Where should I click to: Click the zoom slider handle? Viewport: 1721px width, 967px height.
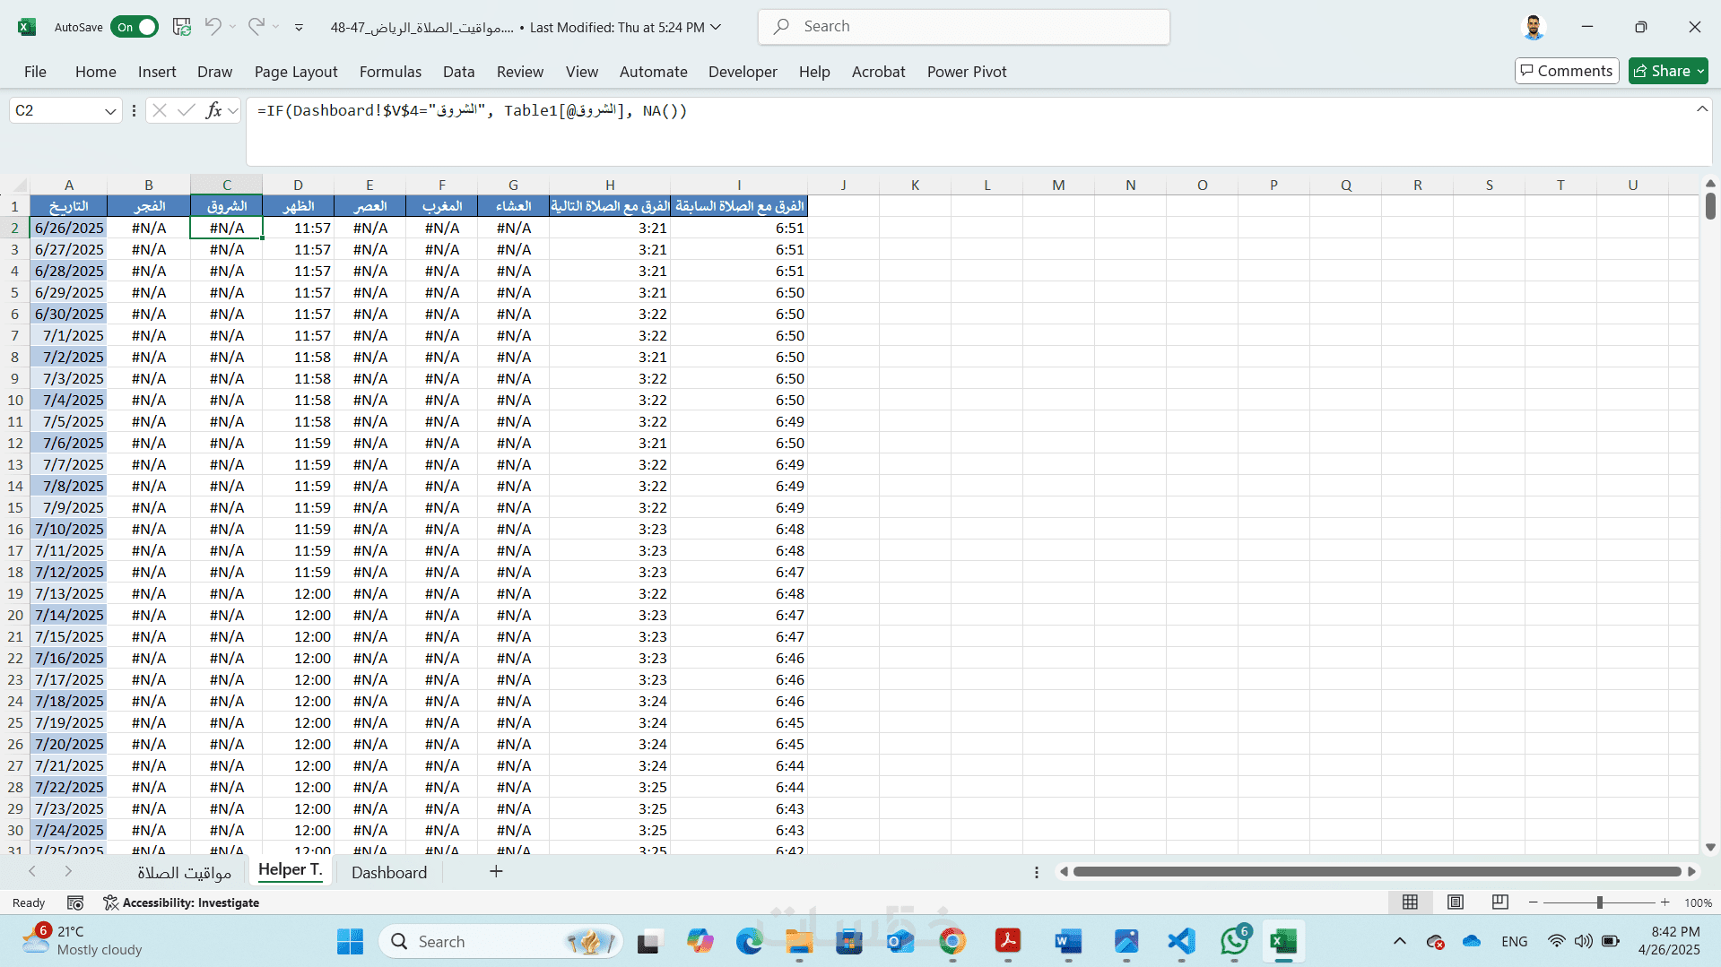(1599, 902)
